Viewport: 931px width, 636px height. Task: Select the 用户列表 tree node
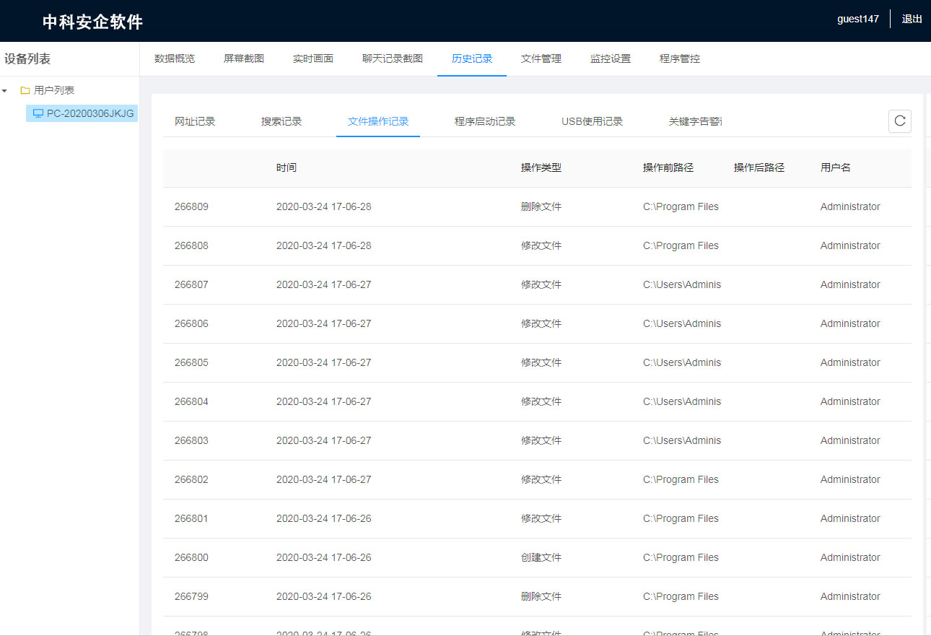[x=54, y=90]
